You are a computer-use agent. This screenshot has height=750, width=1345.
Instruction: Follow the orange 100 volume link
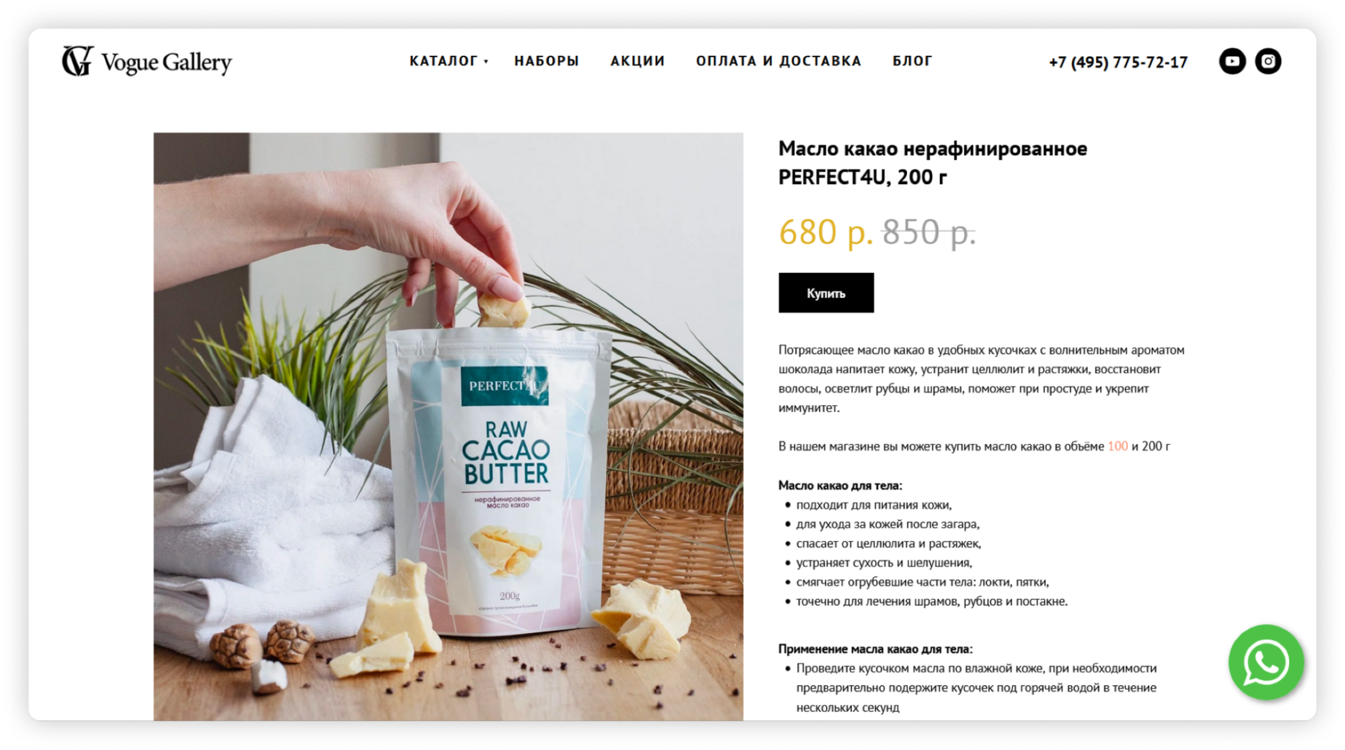pyautogui.click(x=1118, y=447)
